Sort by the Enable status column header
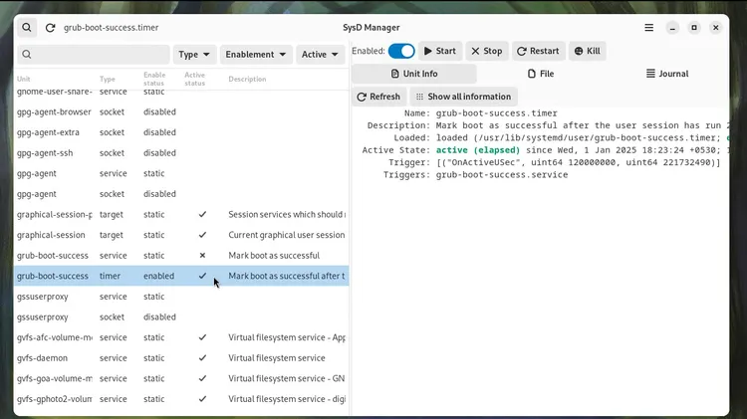The height and width of the screenshot is (419, 747). point(154,79)
